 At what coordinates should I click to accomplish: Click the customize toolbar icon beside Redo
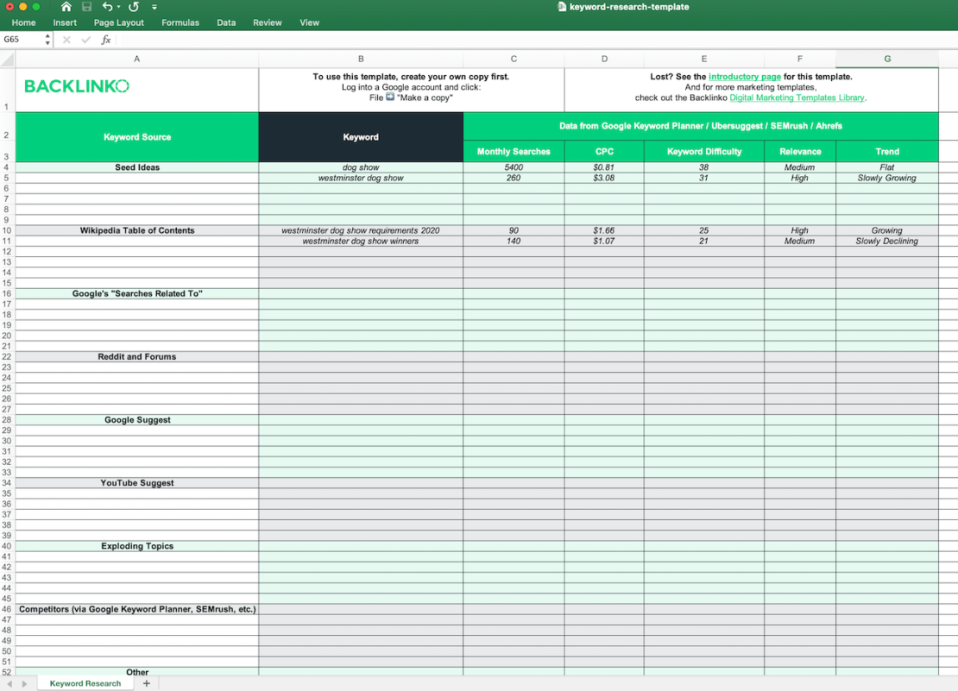click(154, 7)
